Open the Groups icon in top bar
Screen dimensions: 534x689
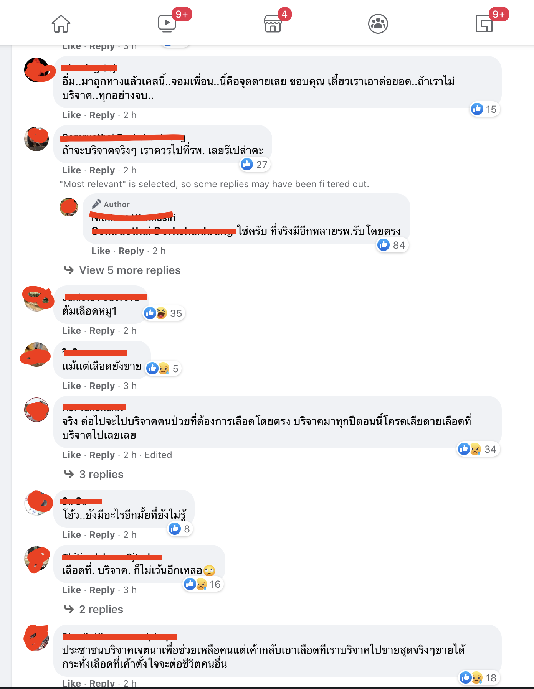378,24
